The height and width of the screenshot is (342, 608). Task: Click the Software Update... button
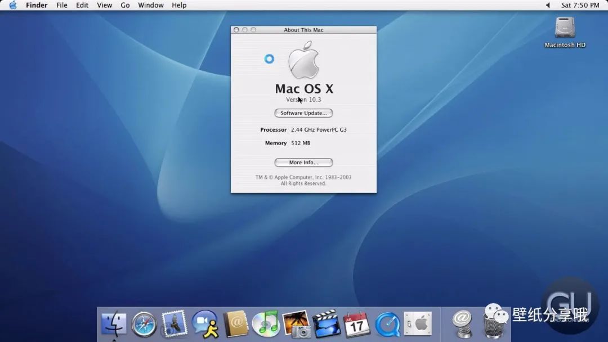(303, 113)
